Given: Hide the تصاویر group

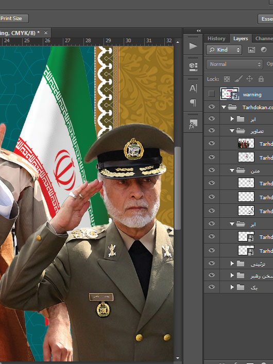Looking at the screenshot, I should coord(211,130).
